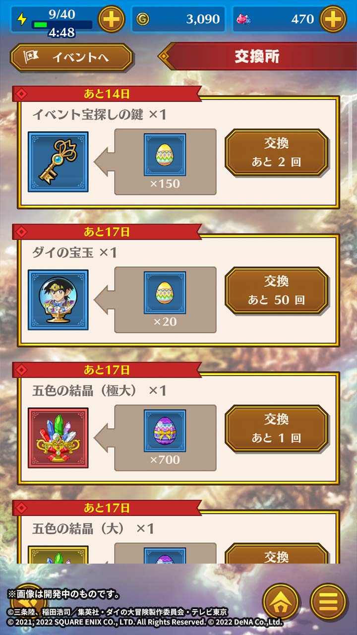Go back via イベントへ button
The width and height of the screenshot is (357, 635).
pos(72,58)
